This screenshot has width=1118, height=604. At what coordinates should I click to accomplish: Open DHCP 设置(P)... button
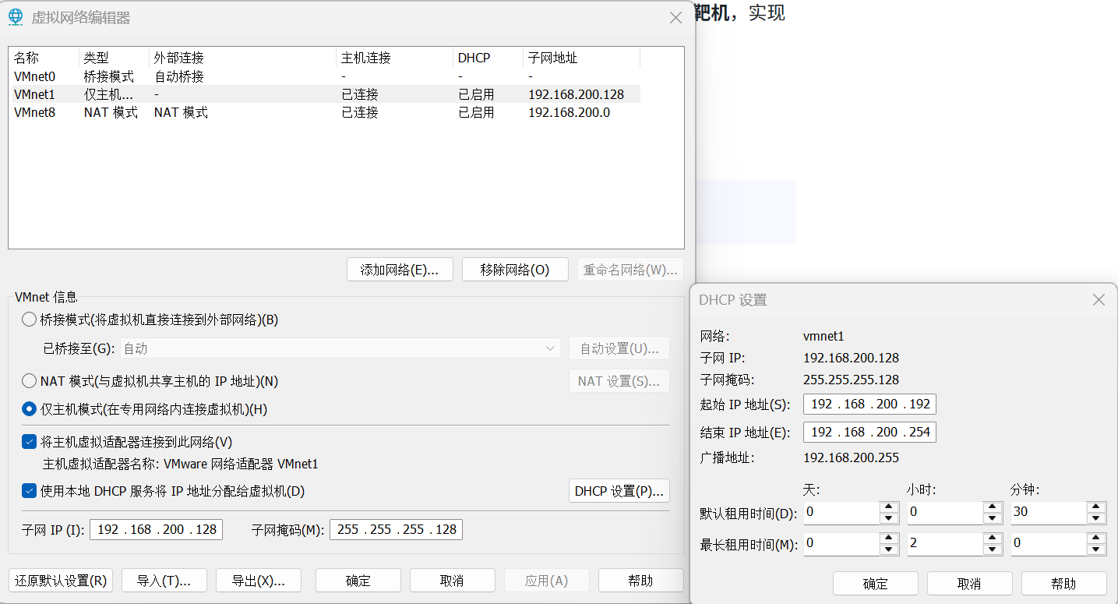tap(619, 491)
